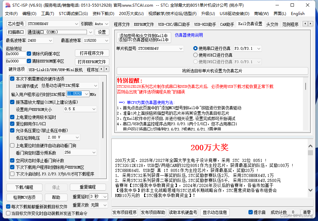This screenshot has width=318, height=221.
Task: Click 添加型号和头文件到Keil中 button
Action: (x=144, y=38)
